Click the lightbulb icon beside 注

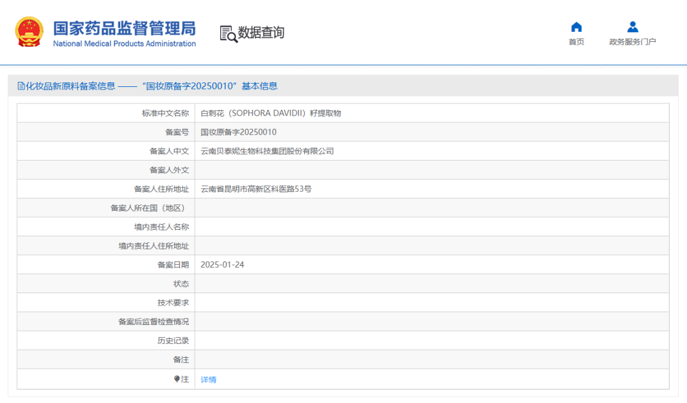(177, 379)
